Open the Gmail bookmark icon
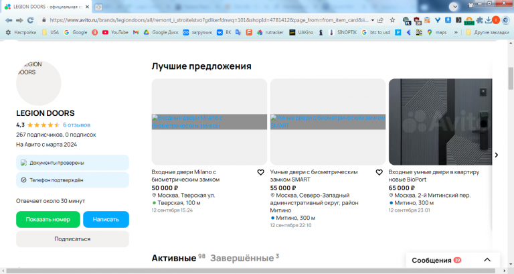 [x=136, y=32]
